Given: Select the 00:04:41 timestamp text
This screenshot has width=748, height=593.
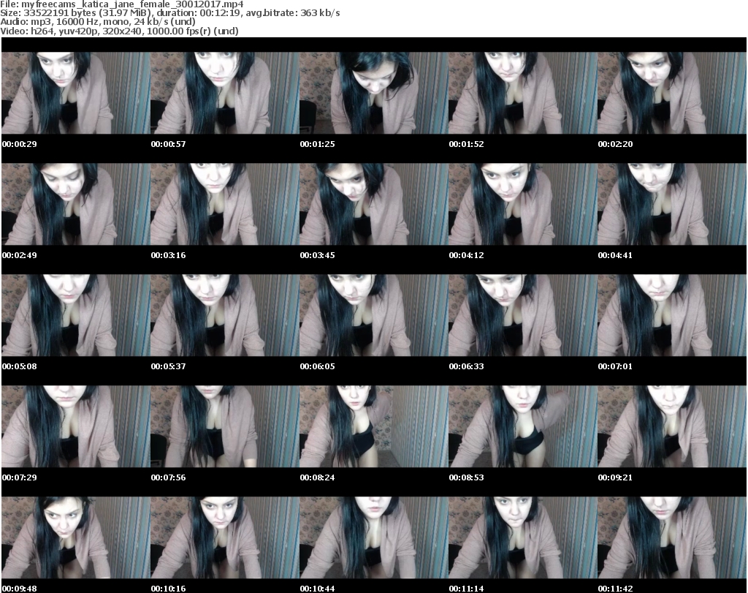Looking at the screenshot, I should pyautogui.click(x=615, y=255).
